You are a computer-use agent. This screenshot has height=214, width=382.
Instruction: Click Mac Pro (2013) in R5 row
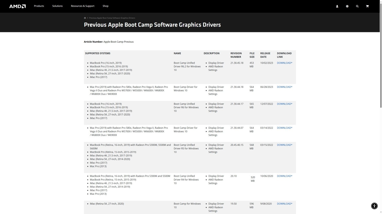[x=98, y=166]
